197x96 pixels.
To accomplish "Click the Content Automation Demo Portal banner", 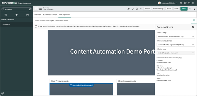I will (101, 52).
